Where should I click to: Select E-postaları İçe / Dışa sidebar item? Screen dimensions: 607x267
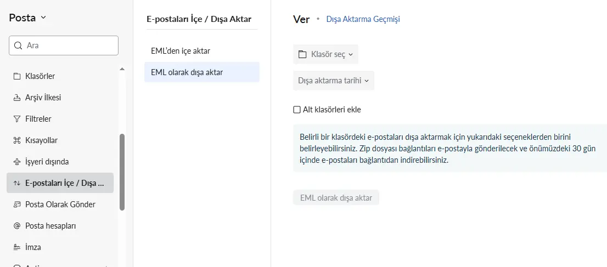[60, 183]
